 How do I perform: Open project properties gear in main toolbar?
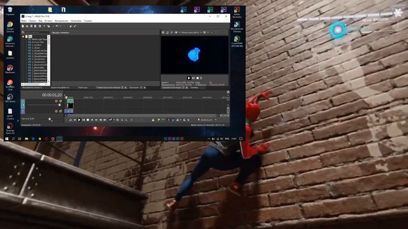pyautogui.click(x=40, y=26)
